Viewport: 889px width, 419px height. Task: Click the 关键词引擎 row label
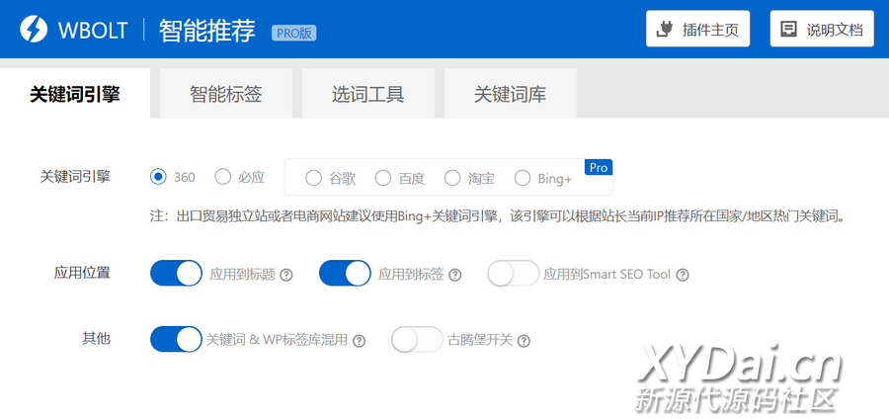point(75,176)
